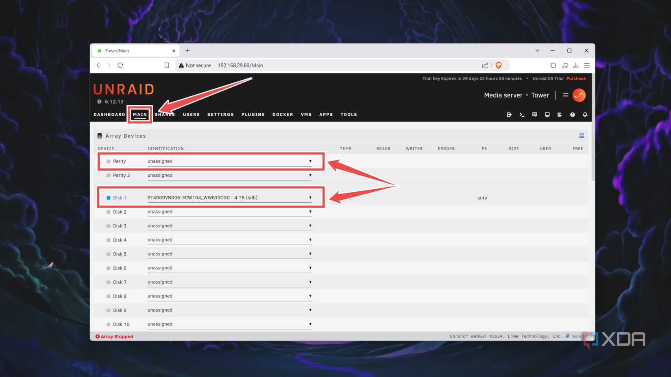
Task: Switch to the Dashboard tab
Action: 109,115
